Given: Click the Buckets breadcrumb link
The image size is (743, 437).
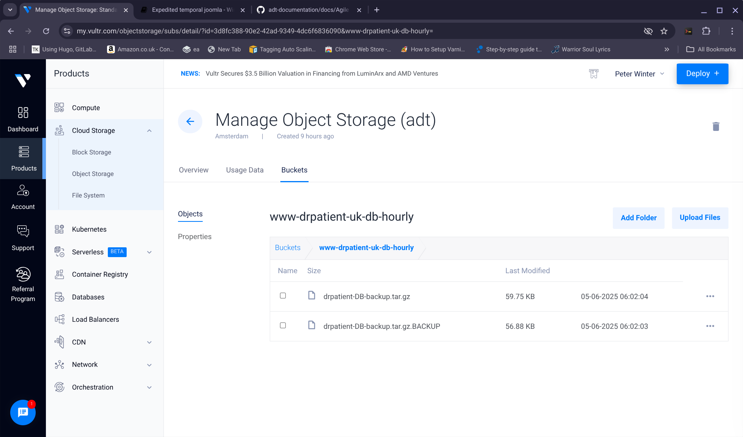Looking at the screenshot, I should (x=287, y=248).
